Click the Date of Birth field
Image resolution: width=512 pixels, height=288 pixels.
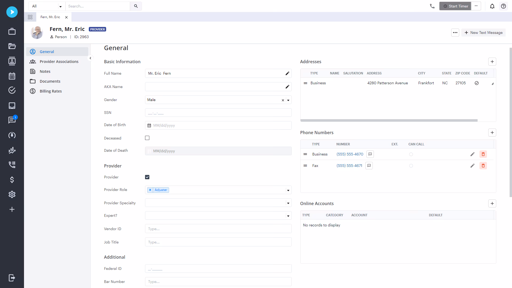click(x=218, y=125)
